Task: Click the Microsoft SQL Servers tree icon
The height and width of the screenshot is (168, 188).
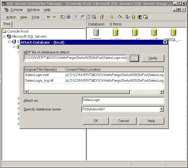Action: (x=9, y=36)
